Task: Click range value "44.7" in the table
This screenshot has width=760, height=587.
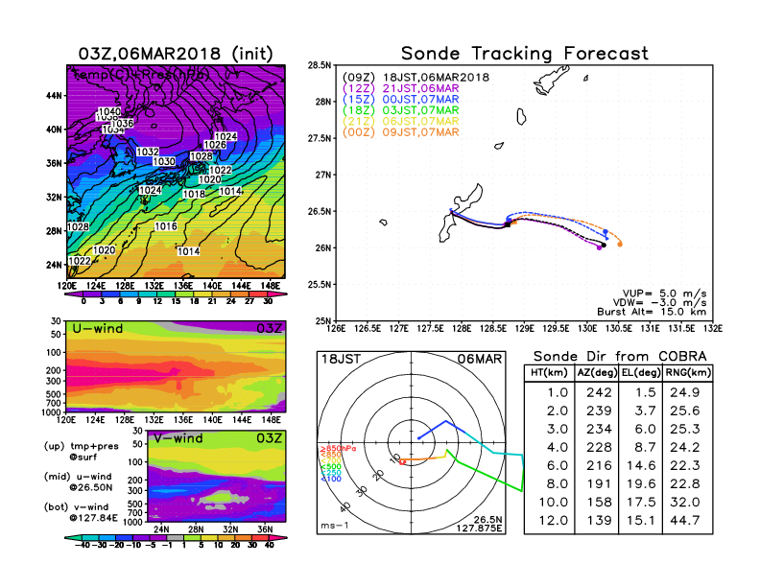Action: click(685, 521)
